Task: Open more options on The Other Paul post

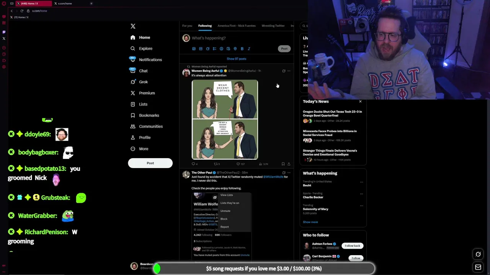Action: [289, 173]
